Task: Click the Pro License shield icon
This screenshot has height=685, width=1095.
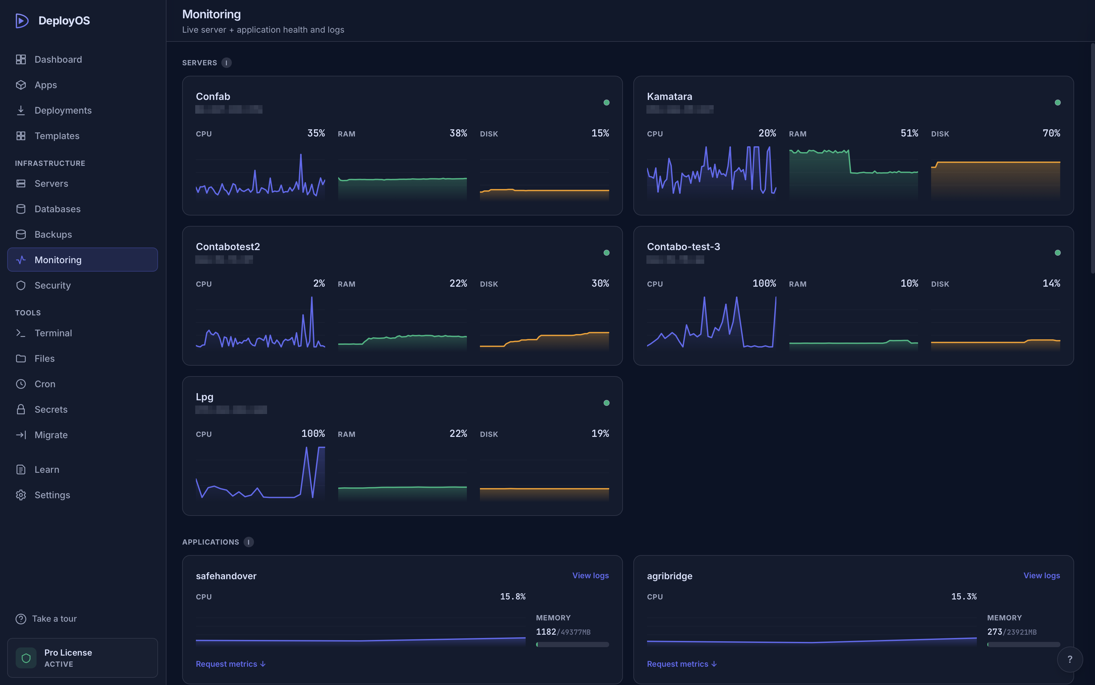Action: tap(26, 658)
